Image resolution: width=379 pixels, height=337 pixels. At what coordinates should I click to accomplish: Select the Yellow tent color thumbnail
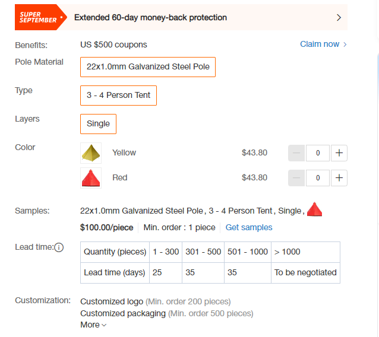coord(91,153)
